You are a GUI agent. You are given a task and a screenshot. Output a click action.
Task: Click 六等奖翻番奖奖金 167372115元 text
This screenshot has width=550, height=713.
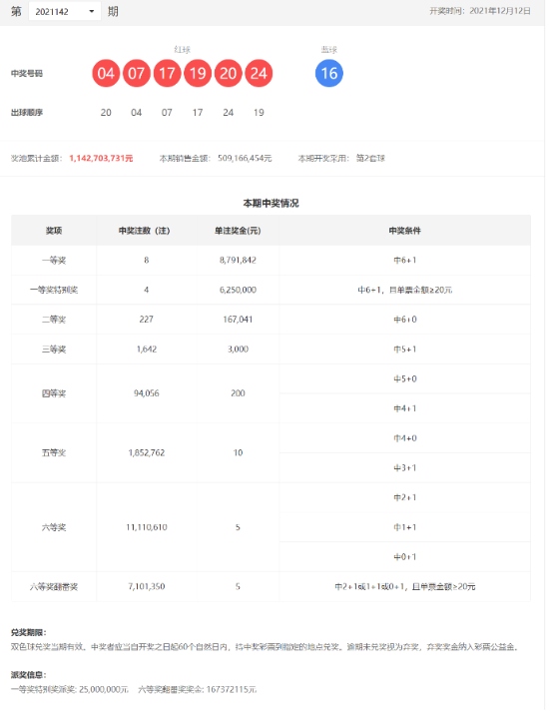point(198,689)
